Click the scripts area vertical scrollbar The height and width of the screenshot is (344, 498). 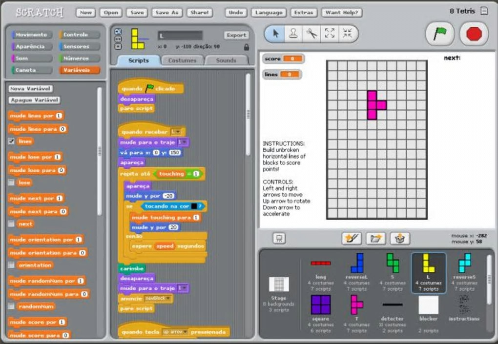248,114
